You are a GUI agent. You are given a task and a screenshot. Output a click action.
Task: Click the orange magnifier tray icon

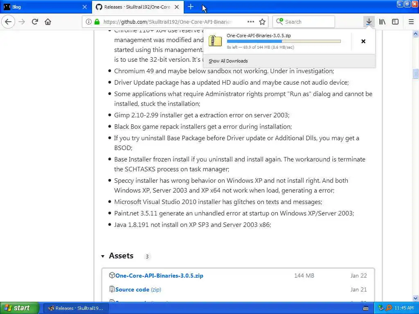pyautogui.click(x=389, y=308)
